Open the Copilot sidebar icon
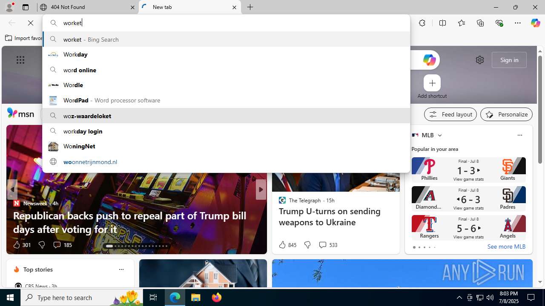The image size is (545, 306). (x=535, y=23)
